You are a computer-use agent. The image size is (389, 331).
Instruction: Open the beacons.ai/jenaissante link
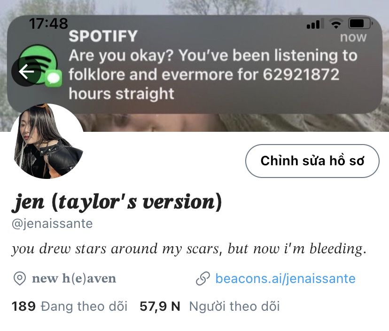pyautogui.click(x=285, y=279)
